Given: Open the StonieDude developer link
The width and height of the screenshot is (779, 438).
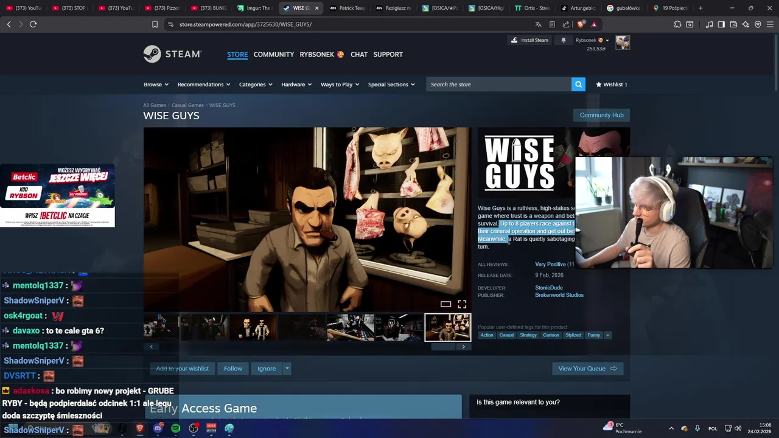Looking at the screenshot, I should 549,288.
